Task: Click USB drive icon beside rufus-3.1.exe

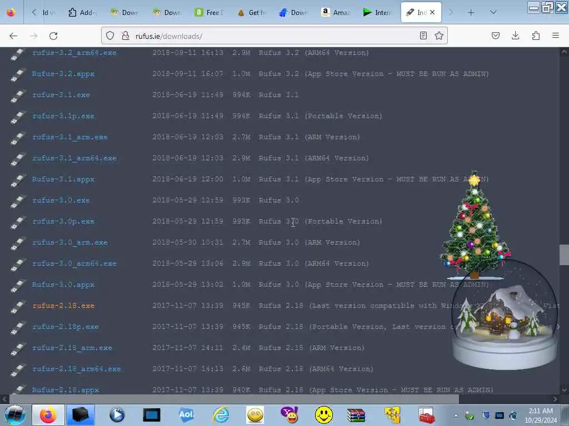Action: (17, 96)
